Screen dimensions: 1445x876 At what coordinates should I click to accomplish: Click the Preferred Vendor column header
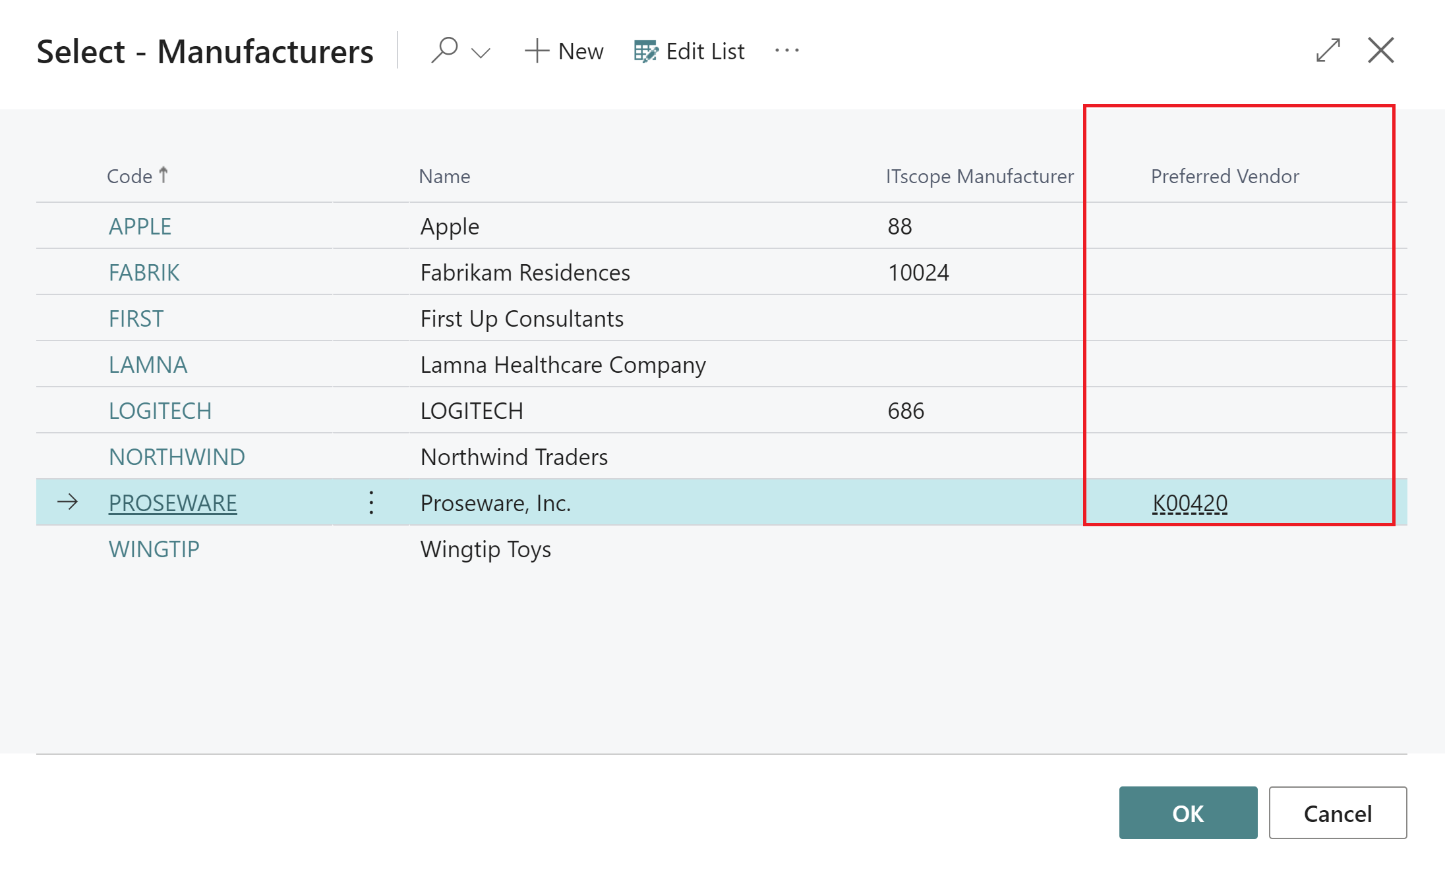coord(1225,176)
